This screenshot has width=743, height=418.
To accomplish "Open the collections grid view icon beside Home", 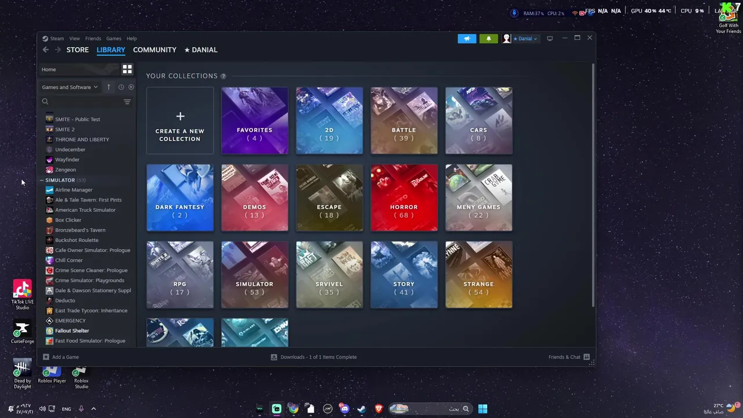I will [127, 69].
